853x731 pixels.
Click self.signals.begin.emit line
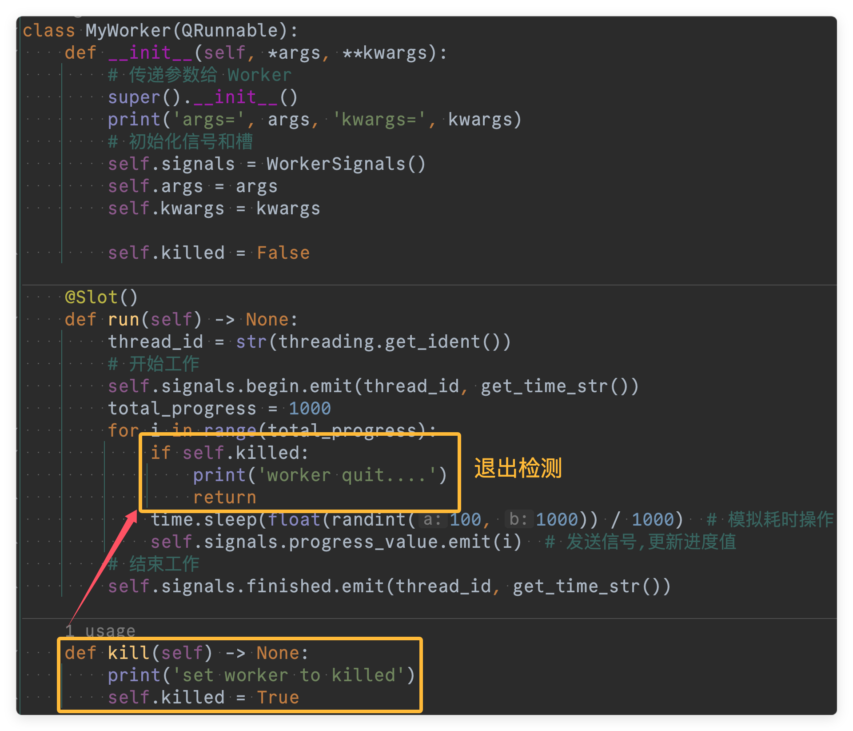point(373,386)
